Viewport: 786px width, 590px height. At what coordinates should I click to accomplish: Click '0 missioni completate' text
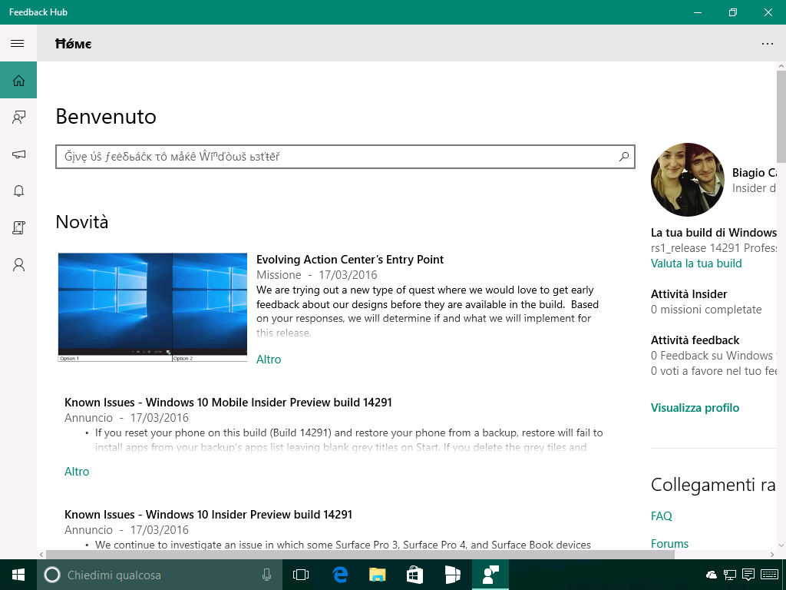pyautogui.click(x=706, y=310)
